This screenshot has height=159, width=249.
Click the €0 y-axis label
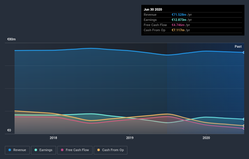click(9, 130)
